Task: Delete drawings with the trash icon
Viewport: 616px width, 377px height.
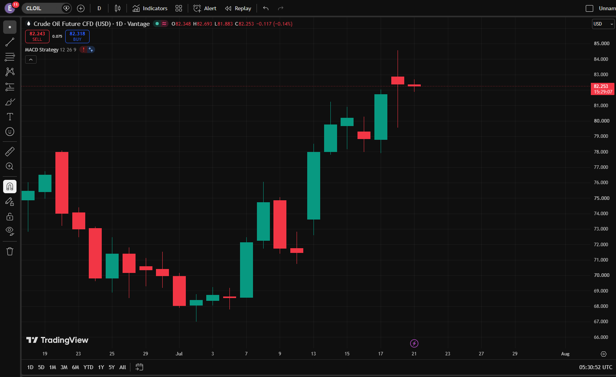Action: [x=10, y=251]
